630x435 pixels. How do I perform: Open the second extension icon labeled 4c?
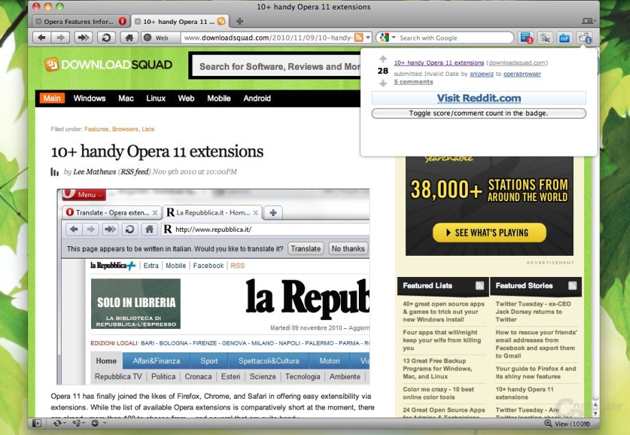(x=545, y=38)
